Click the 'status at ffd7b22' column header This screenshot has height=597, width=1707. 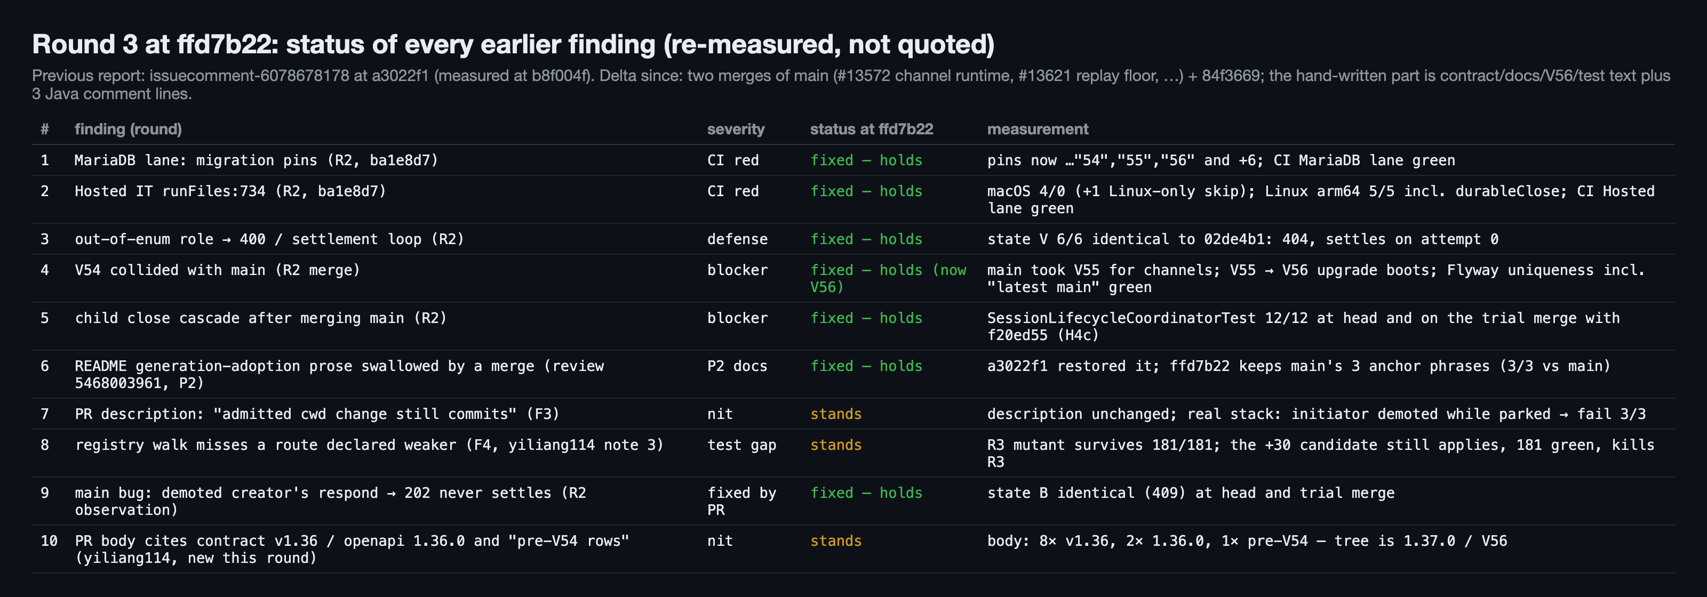tap(872, 129)
